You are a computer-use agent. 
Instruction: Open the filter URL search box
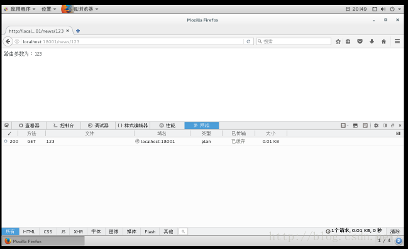pos(183,231)
